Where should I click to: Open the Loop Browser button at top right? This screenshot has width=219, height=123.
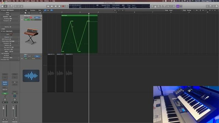pos(214,6)
